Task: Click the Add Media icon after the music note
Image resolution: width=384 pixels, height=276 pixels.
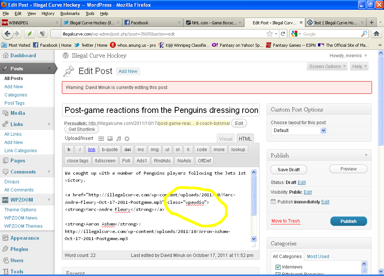Action: coord(127,139)
